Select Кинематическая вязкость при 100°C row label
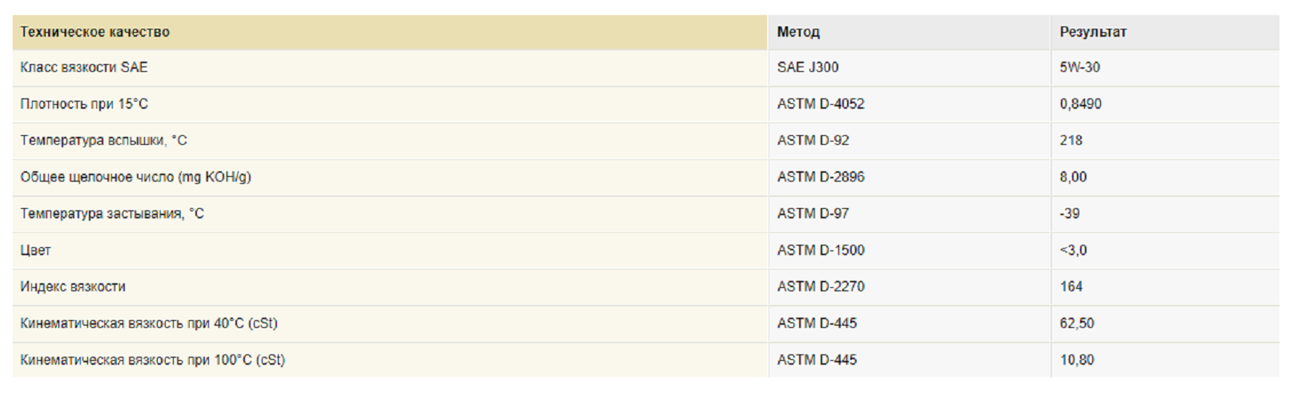The height and width of the screenshot is (400, 1301). click(x=152, y=360)
